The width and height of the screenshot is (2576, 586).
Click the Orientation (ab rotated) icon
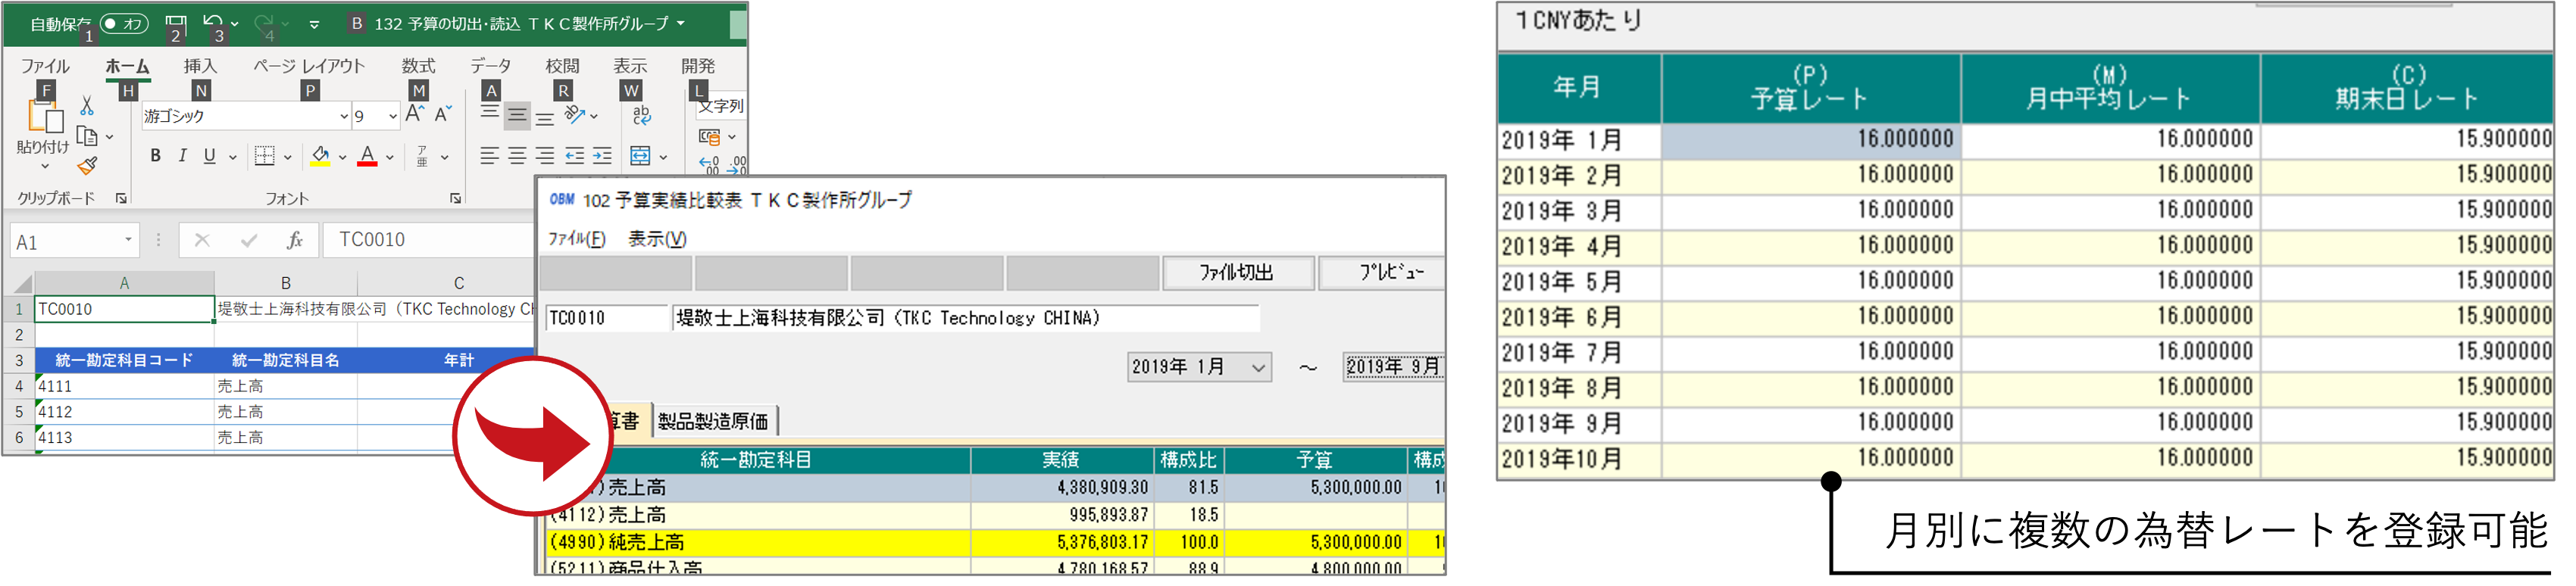575,115
